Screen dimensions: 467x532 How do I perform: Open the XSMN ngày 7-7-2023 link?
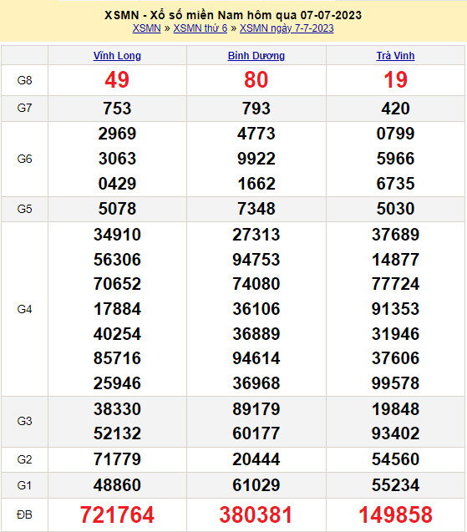click(x=287, y=28)
